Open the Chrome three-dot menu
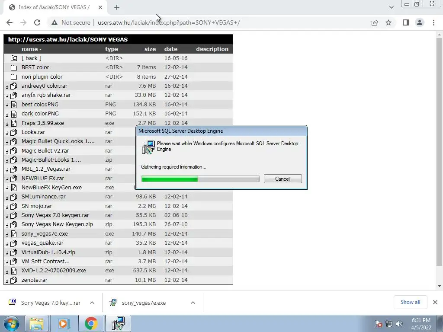 [x=433, y=22]
